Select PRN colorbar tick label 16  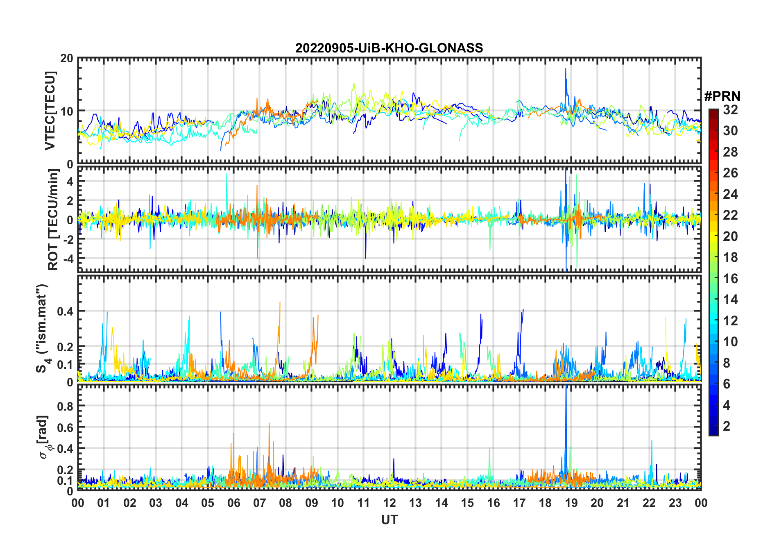(x=730, y=279)
